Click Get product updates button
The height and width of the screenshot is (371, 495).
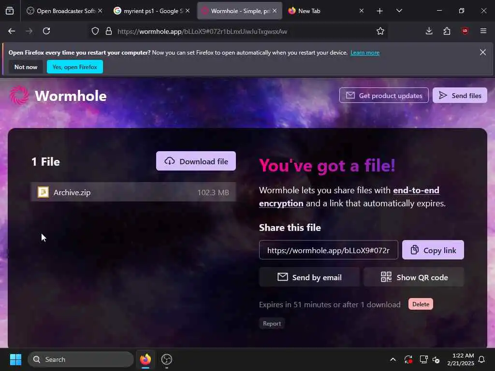click(384, 95)
